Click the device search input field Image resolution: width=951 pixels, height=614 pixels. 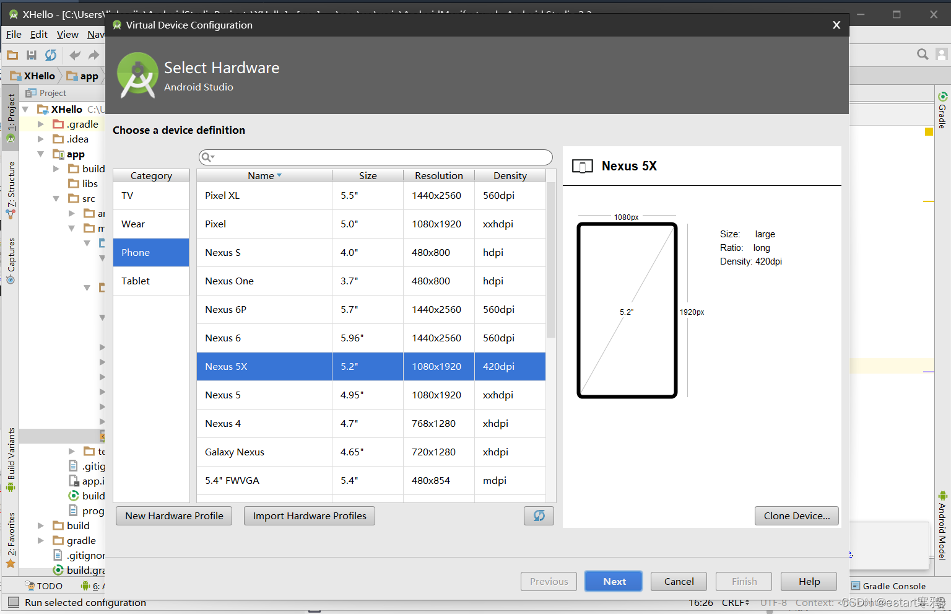coord(375,157)
